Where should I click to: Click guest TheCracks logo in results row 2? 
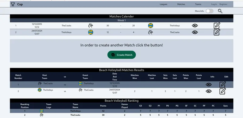point(80,90)
